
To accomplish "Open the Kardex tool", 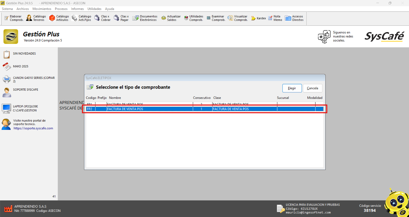I will click(x=258, y=18).
